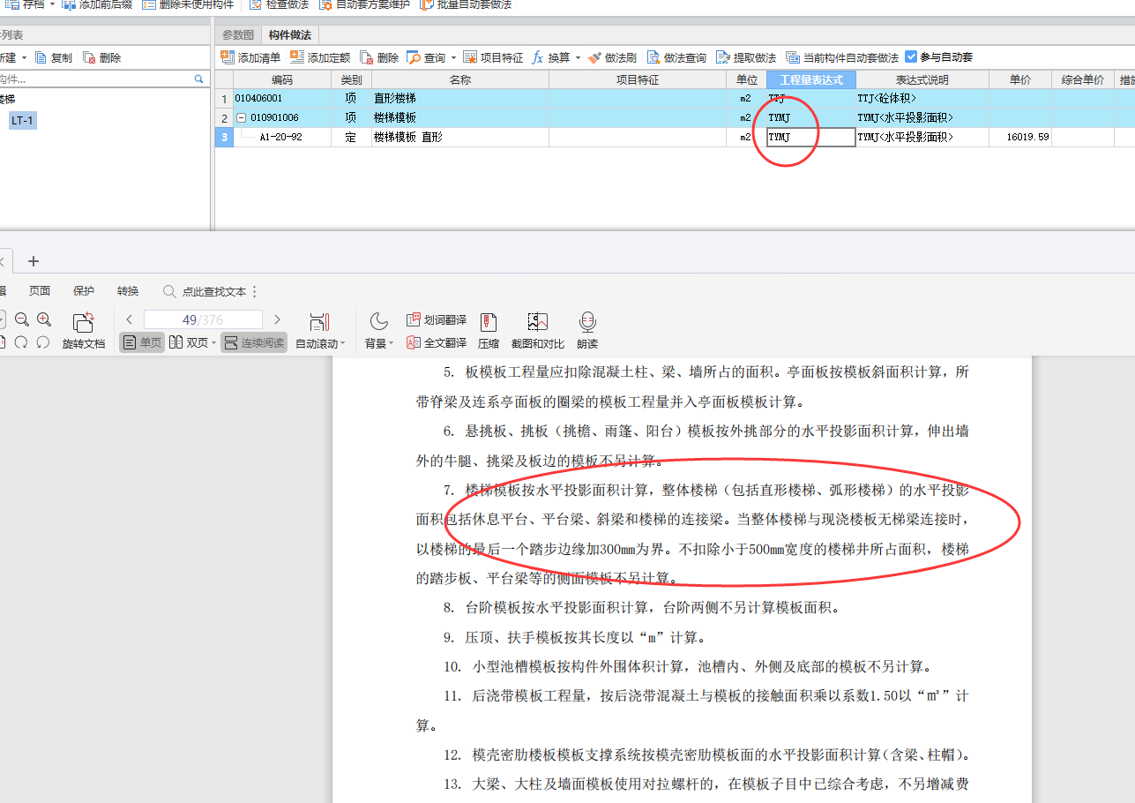Expand the 换算 dropdown arrow

click(x=579, y=57)
